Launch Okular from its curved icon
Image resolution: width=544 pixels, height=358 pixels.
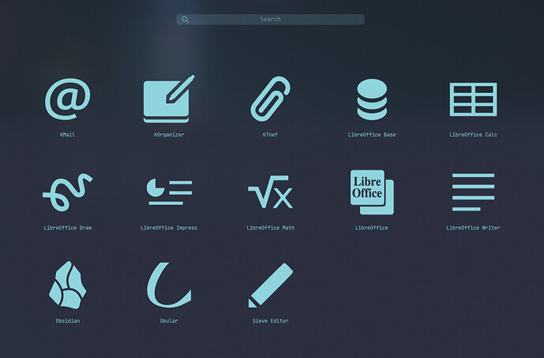coord(168,285)
